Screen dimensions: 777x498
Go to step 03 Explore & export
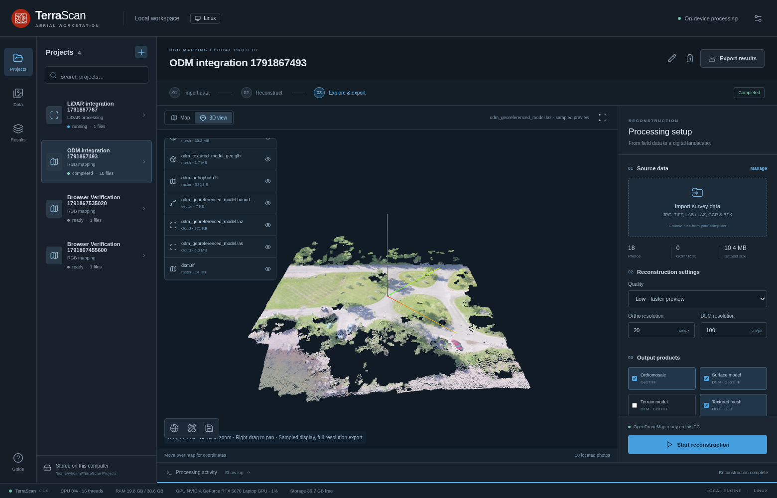[x=340, y=93]
